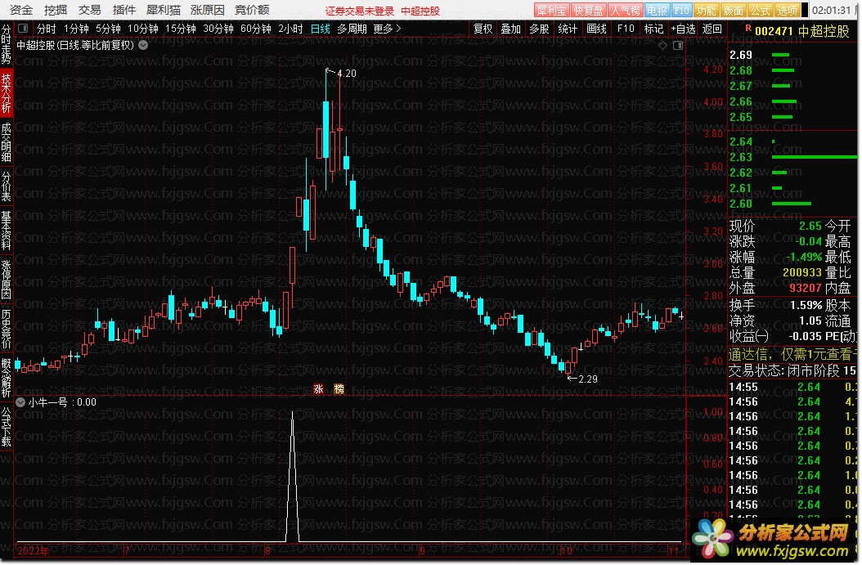Open the 竞价额 menu
Image resolution: width=862 pixels, height=565 pixels.
click(251, 10)
